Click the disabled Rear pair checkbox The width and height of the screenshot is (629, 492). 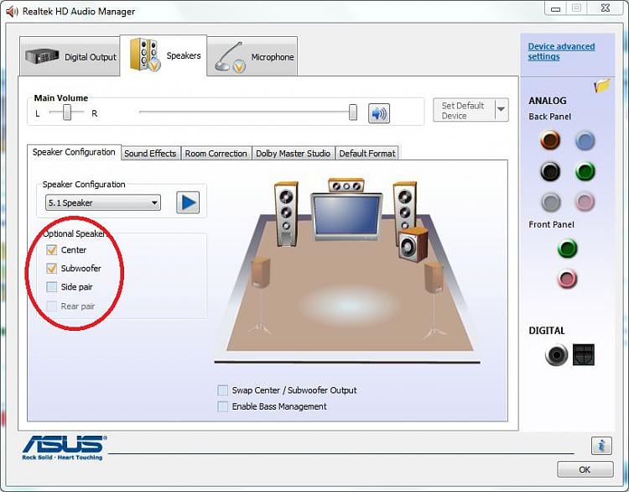[52, 306]
